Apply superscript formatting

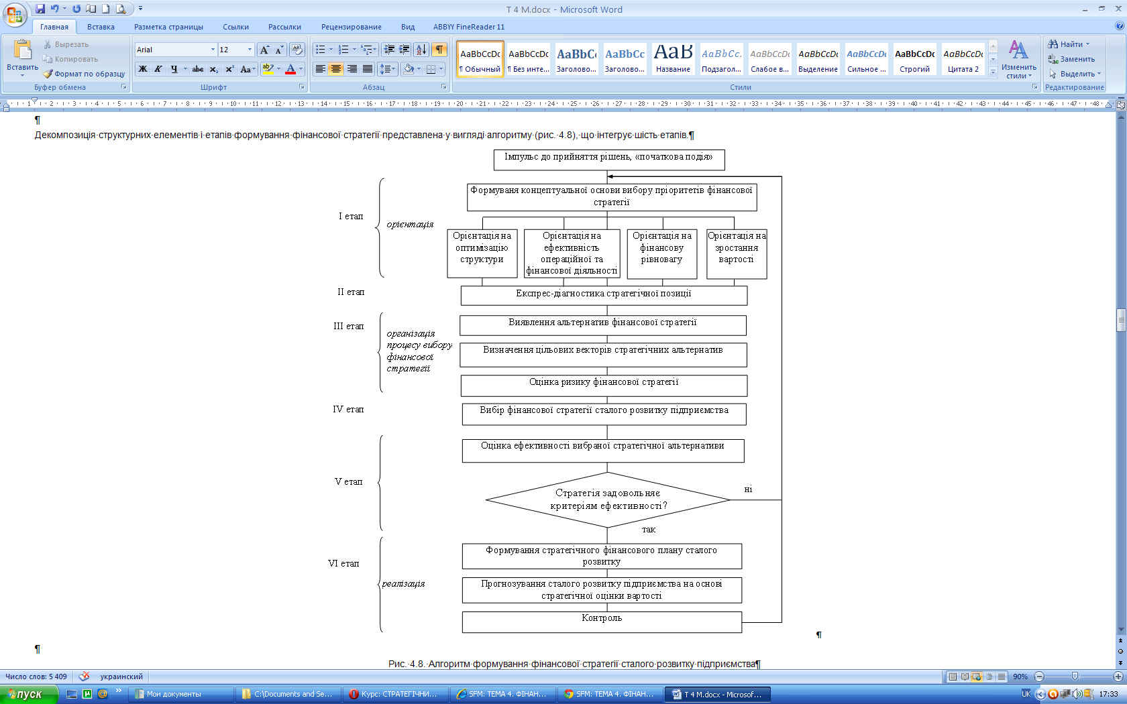pos(229,69)
